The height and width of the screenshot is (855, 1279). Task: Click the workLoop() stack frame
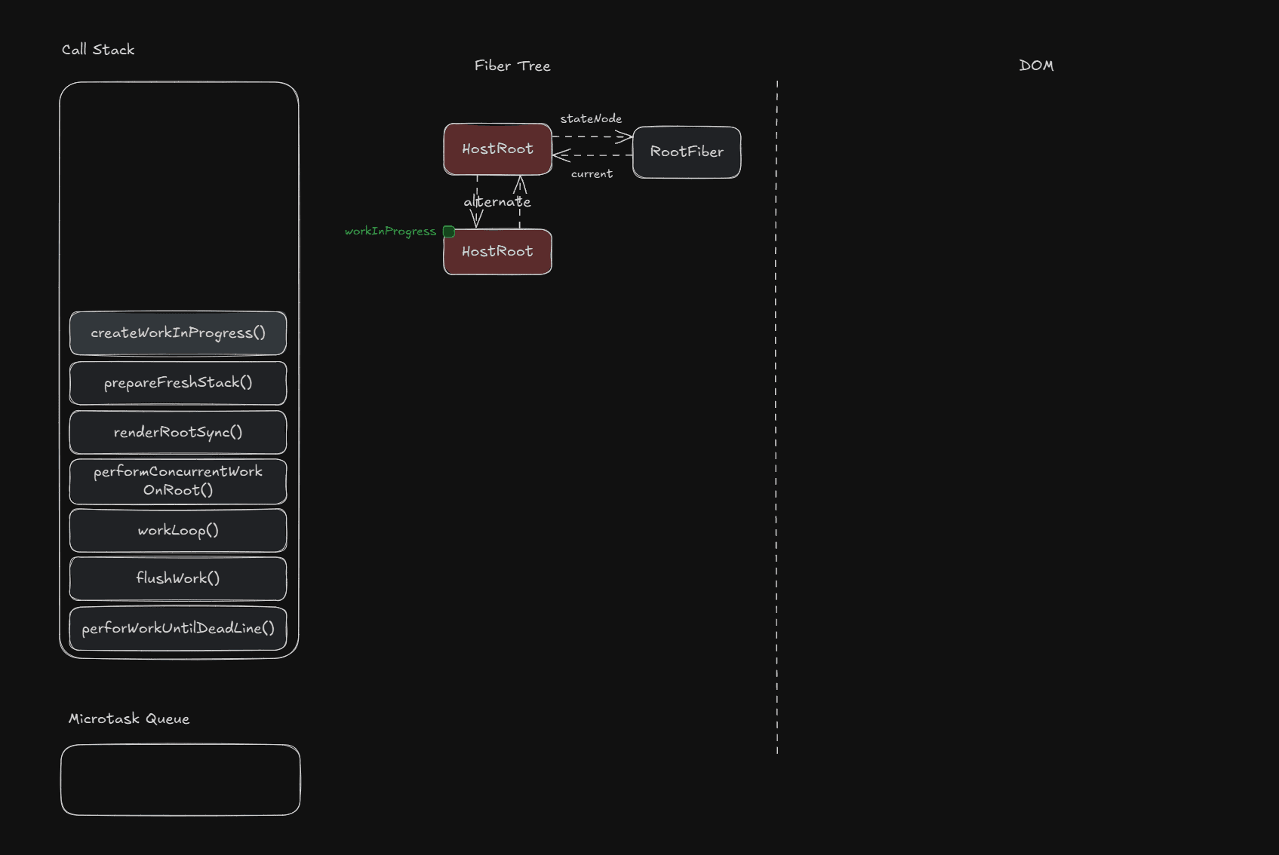(x=178, y=530)
